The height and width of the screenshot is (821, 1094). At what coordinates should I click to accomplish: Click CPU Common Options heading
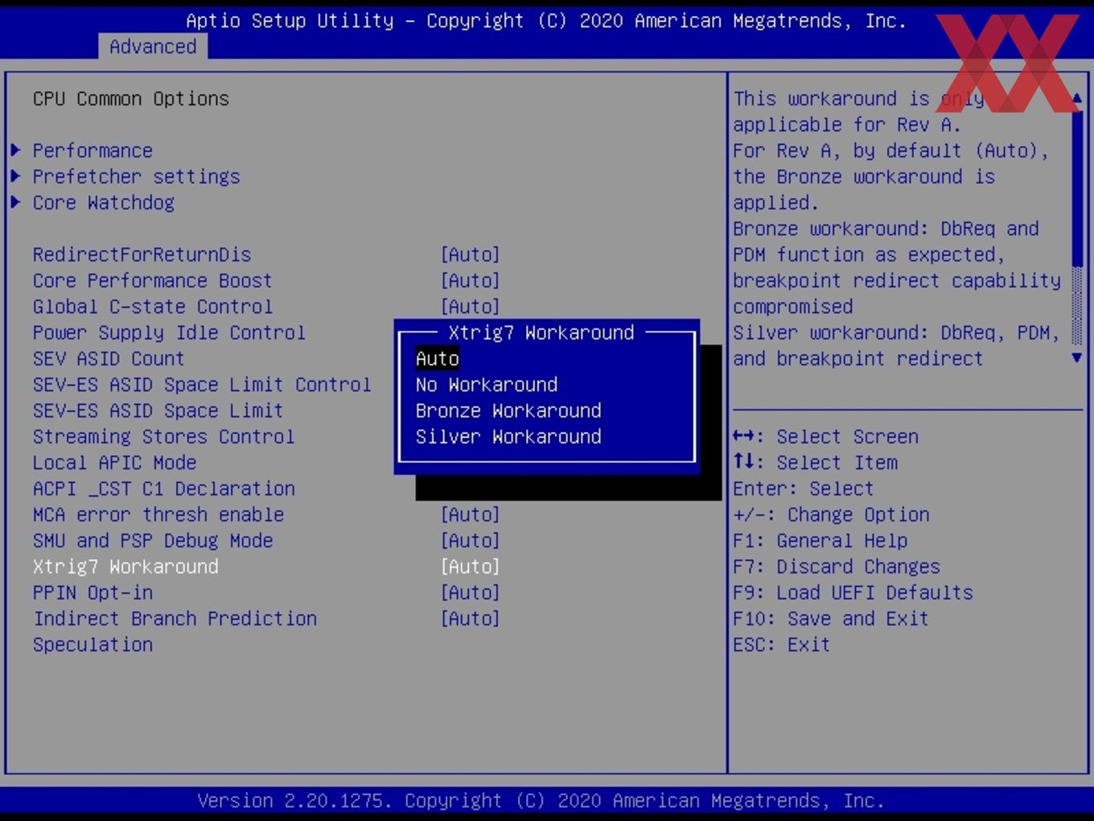click(x=131, y=98)
